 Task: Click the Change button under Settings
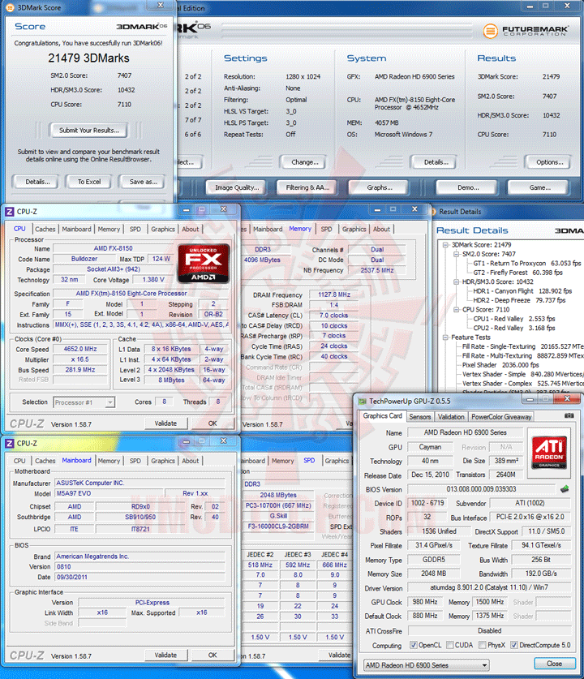click(x=305, y=162)
